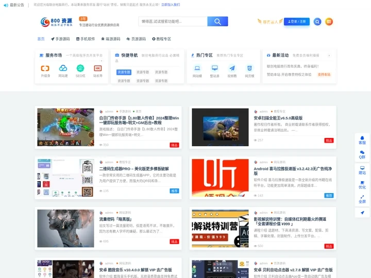Expand the 服务市场 panel arrow
This screenshot has width=371, height=278.
coord(102,61)
